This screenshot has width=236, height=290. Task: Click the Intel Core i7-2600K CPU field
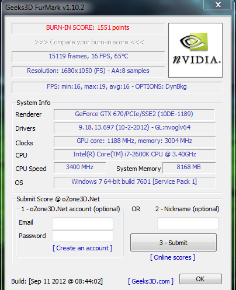click(134, 155)
